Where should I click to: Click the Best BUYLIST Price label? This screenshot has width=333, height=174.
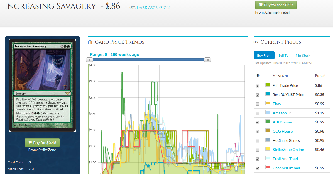(x=288, y=95)
